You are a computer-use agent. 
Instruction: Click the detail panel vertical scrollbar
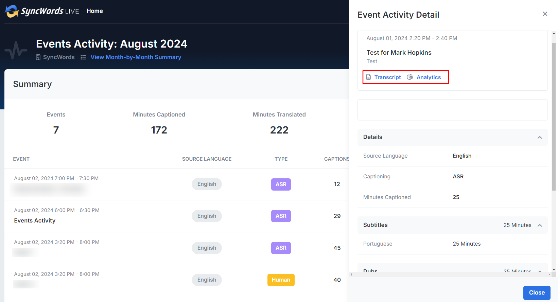point(554,117)
